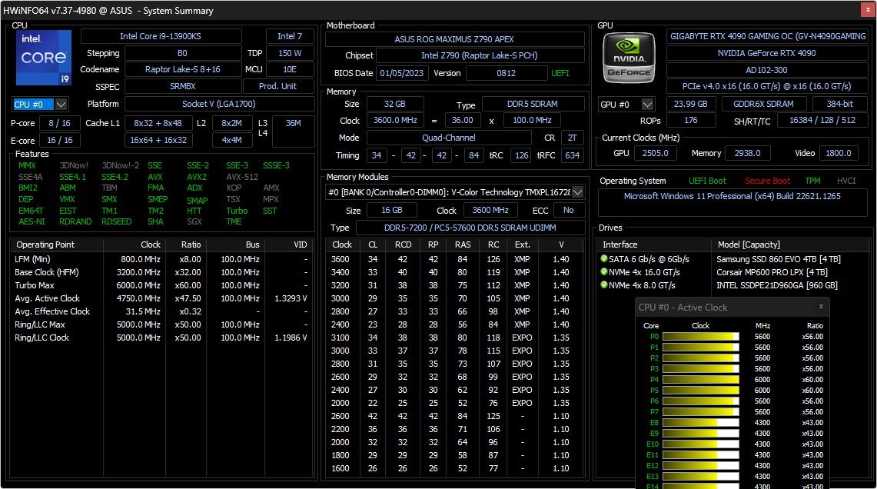Click the AD102-300 GPU chip field
The height and width of the screenshot is (489, 877).
pyautogui.click(x=767, y=70)
